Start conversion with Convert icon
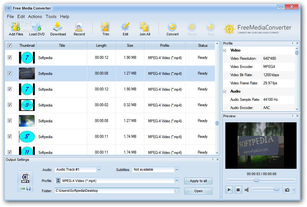Image resolution: width=307 pixels, height=207 pixels. tap(172, 29)
